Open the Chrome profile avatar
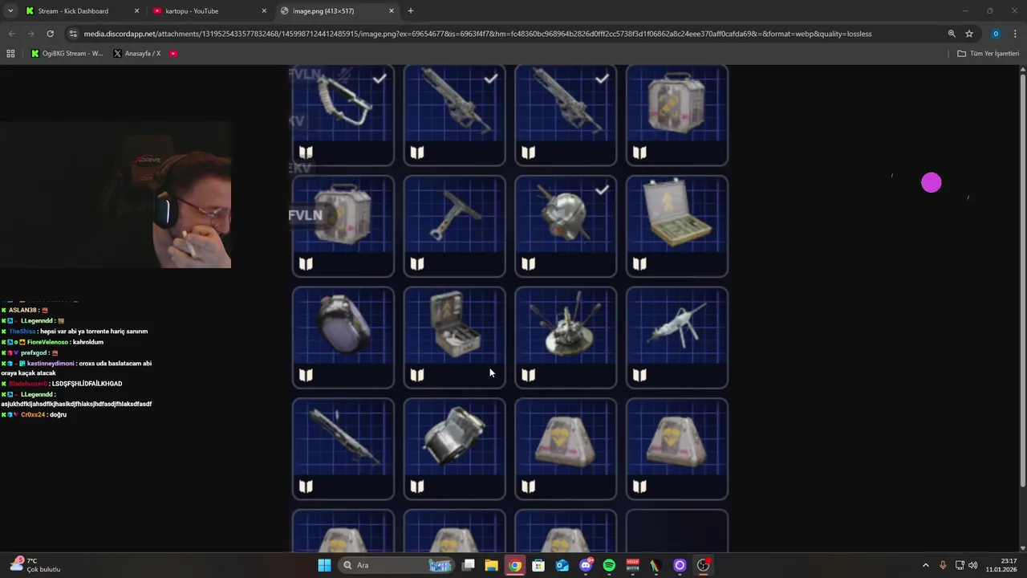 [996, 34]
